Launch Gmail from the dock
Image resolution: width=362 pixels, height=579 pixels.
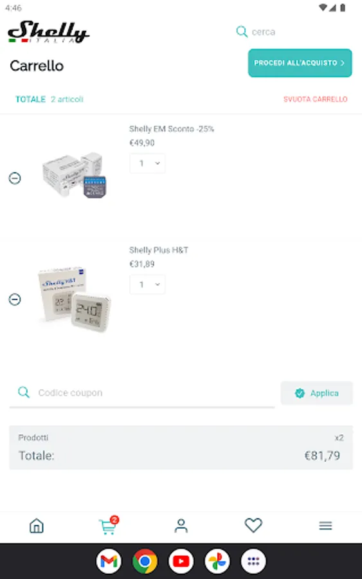(x=109, y=561)
